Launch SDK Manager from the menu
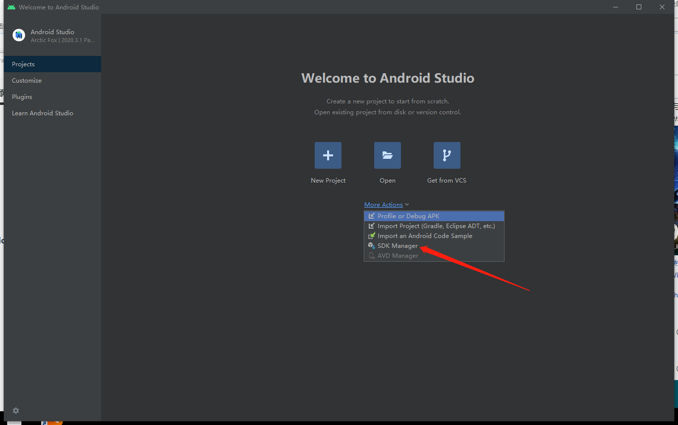678x425 pixels. (434, 246)
